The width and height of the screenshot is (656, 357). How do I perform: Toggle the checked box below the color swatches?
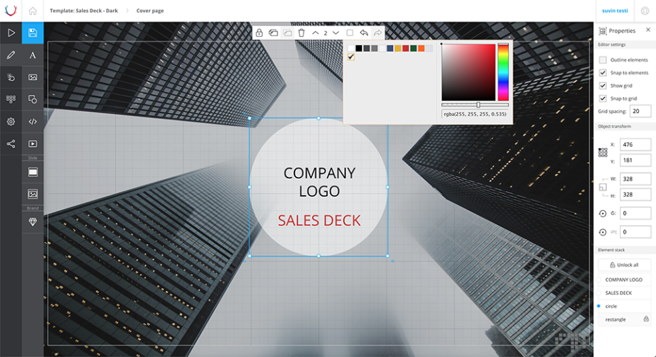point(351,57)
